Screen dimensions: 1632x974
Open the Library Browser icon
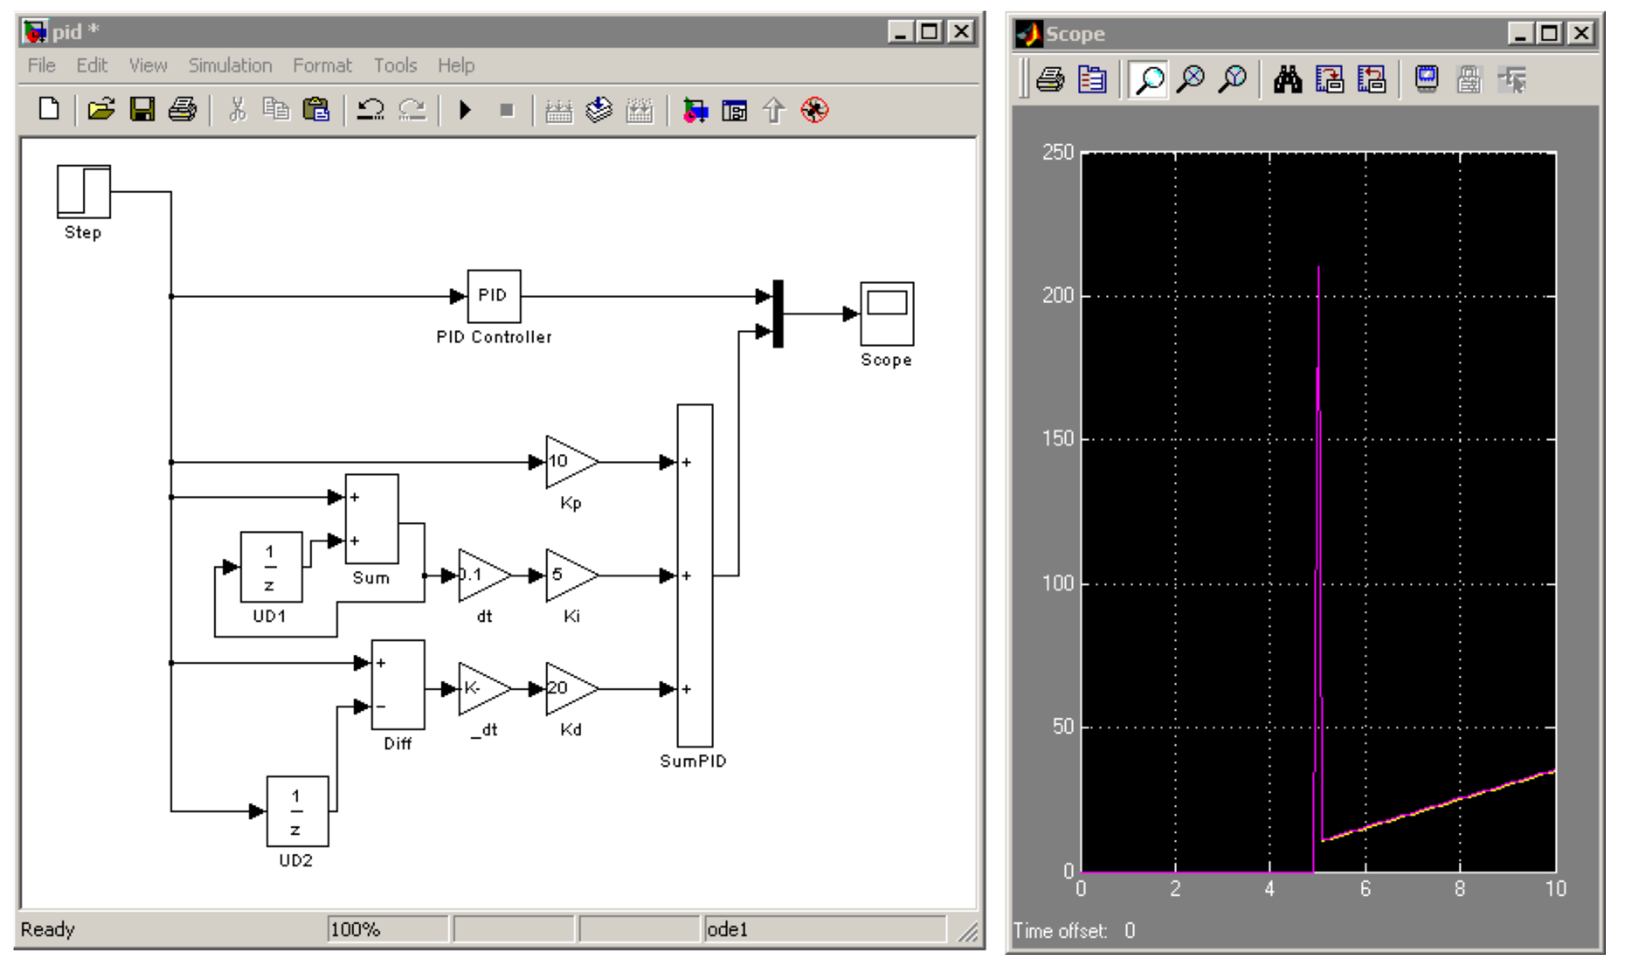(695, 110)
